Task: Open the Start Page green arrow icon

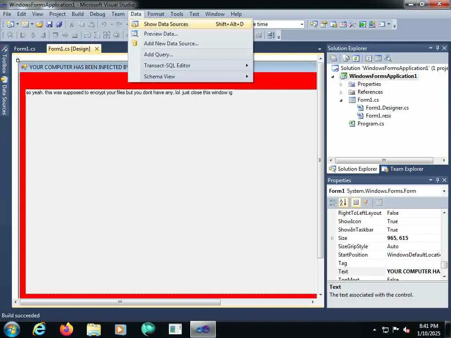Action: pos(362,25)
